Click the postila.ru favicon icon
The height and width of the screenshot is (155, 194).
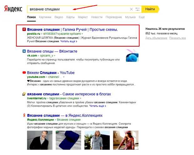24,29
